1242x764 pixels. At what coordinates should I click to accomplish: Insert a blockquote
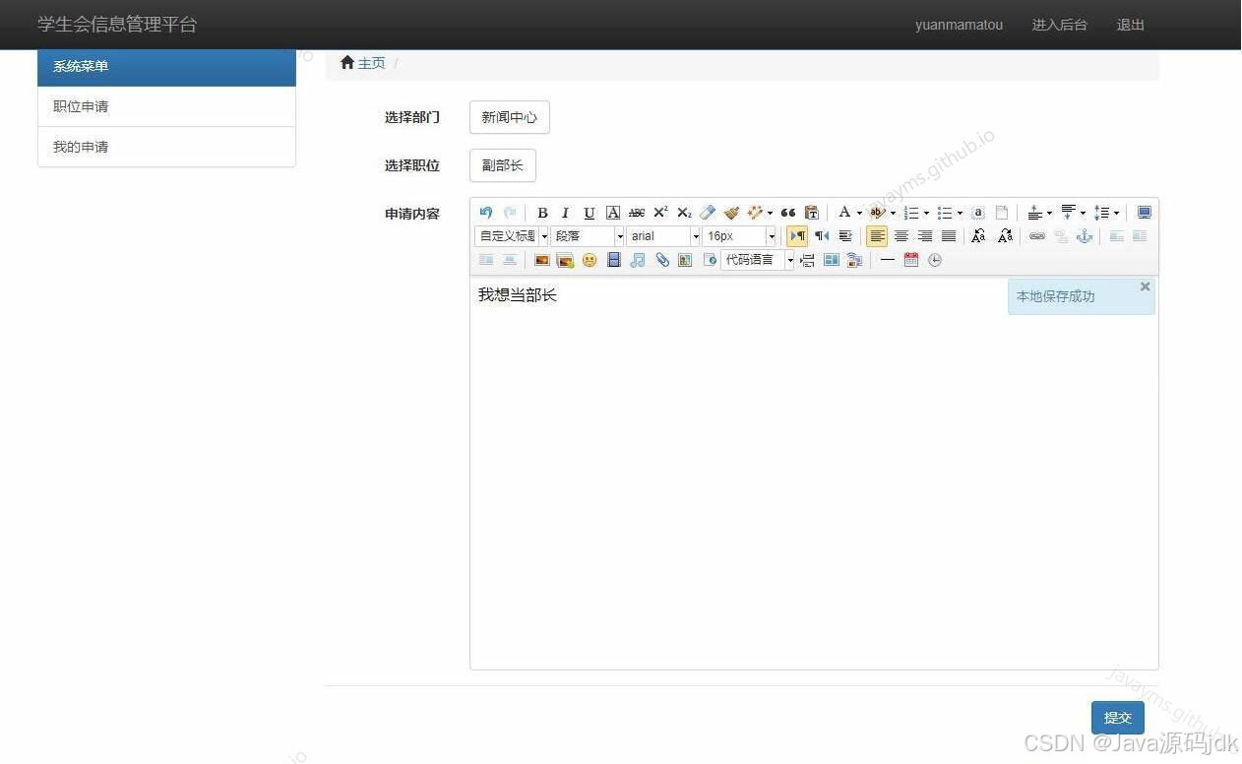pyautogui.click(x=787, y=213)
